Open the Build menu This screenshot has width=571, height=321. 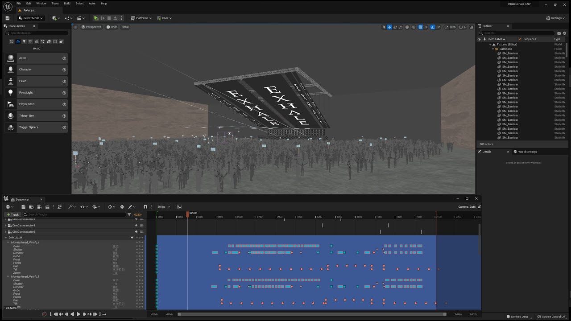[x=67, y=4]
